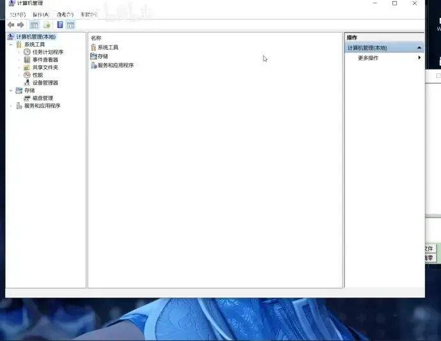Open Help via the toolbar question-mark icon
Viewport: 441px width, 341px height.
pos(60,25)
